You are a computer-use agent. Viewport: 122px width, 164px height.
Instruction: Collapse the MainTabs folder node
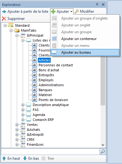pyautogui.click(x=11, y=30)
